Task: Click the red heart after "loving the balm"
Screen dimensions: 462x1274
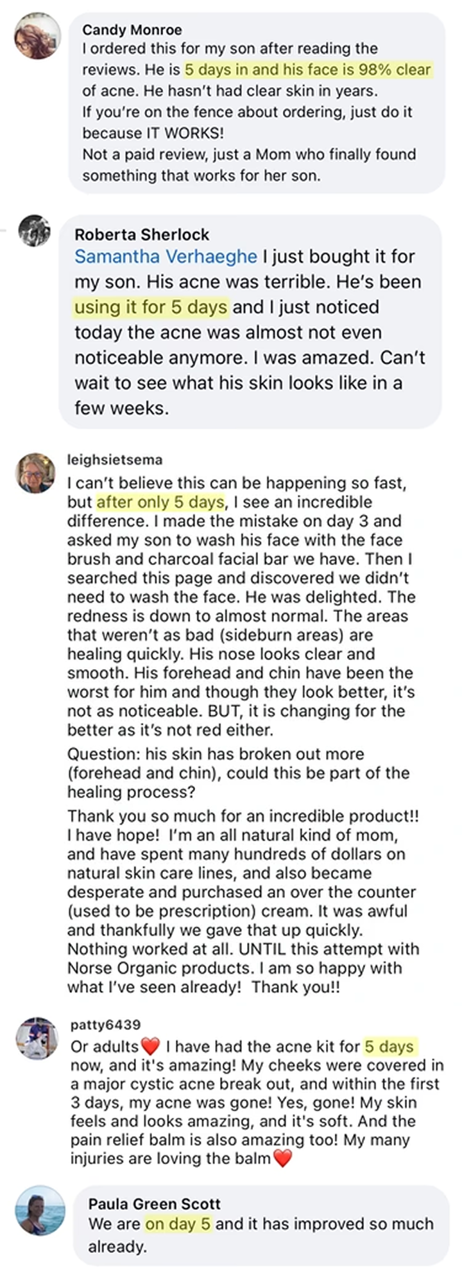Action: [282, 1158]
